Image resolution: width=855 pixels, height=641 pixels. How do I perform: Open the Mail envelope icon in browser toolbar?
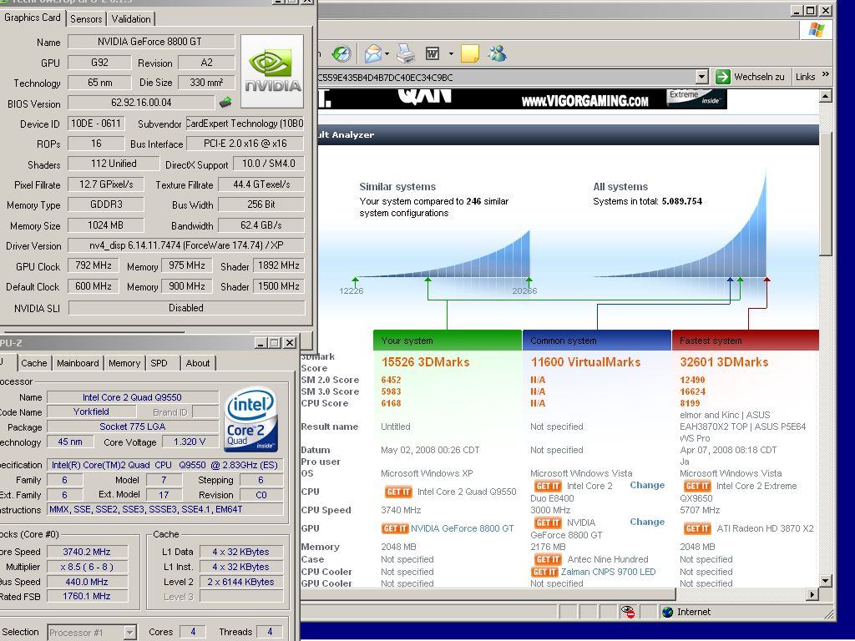pyautogui.click(x=373, y=53)
